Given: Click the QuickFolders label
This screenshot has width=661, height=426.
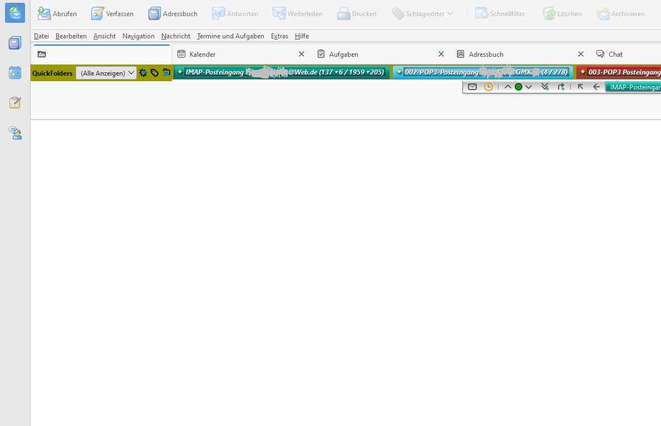Looking at the screenshot, I should pyautogui.click(x=52, y=73).
